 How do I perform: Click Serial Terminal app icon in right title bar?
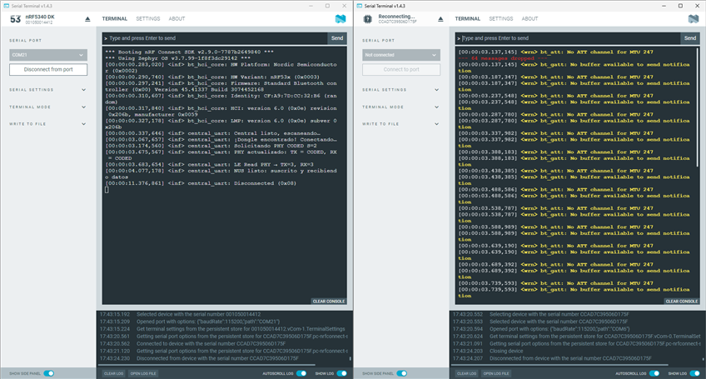tap(360, 6)
